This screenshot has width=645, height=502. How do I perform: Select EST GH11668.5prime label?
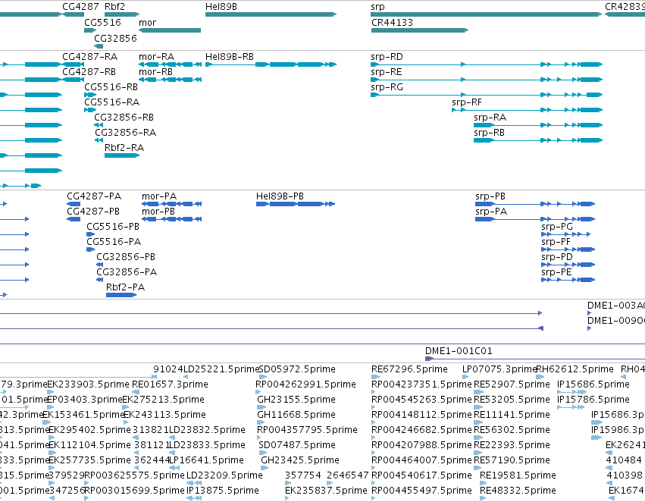tap(296, 415)
